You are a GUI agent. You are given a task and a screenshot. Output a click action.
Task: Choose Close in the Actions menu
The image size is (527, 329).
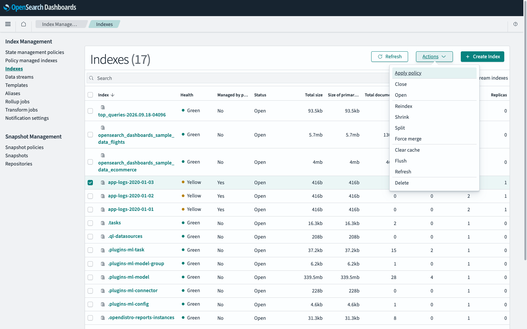click(x=434, y=84)
